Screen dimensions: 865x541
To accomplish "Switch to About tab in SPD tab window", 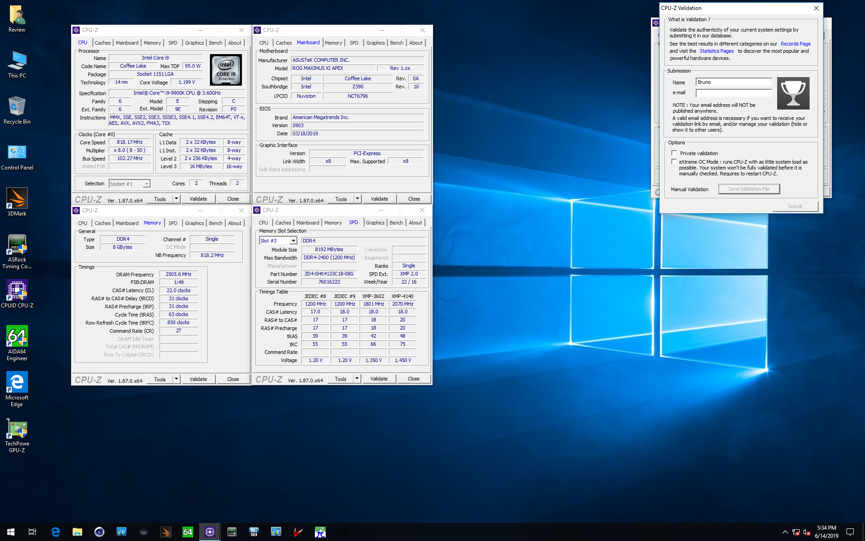I will tap(415, 223).
